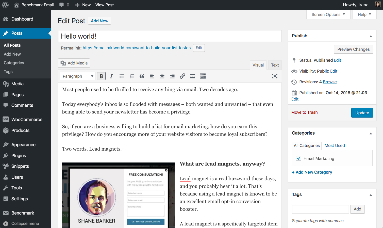Insert a bulleted list
The width and height of the screenshot is (383, 228).
[122, 76]
